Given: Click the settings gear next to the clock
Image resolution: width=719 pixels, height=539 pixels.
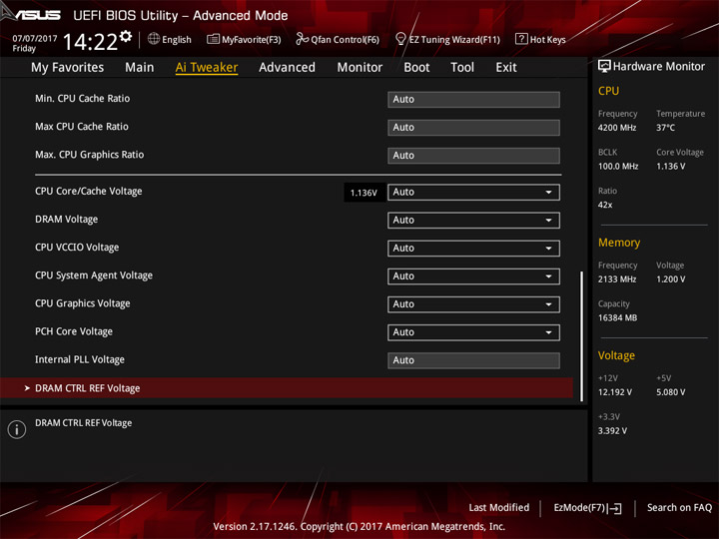Looking at the screenshot, I should [126, 37].
